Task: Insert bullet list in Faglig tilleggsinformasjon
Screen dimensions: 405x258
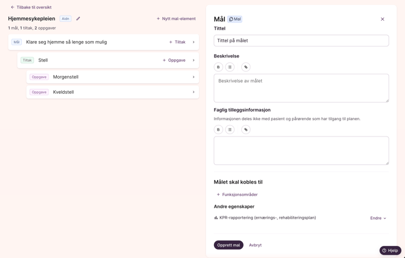Action: (230, 129)
